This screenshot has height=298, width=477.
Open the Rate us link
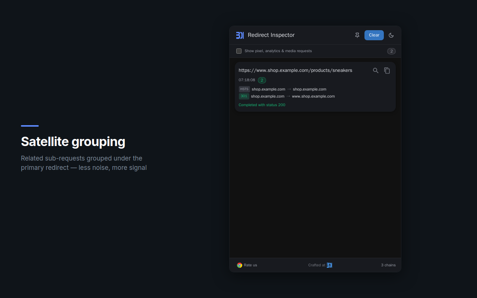tap(250, 265)
